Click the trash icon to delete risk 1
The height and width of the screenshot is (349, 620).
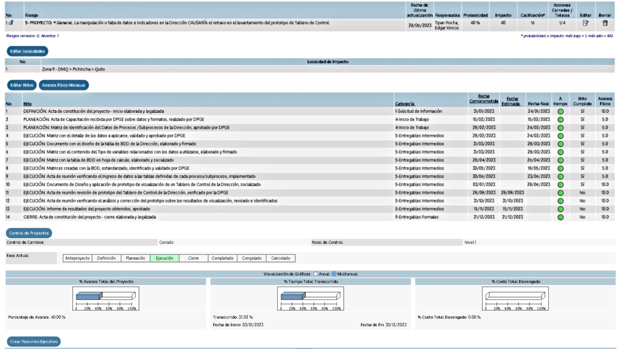point(605,23)
